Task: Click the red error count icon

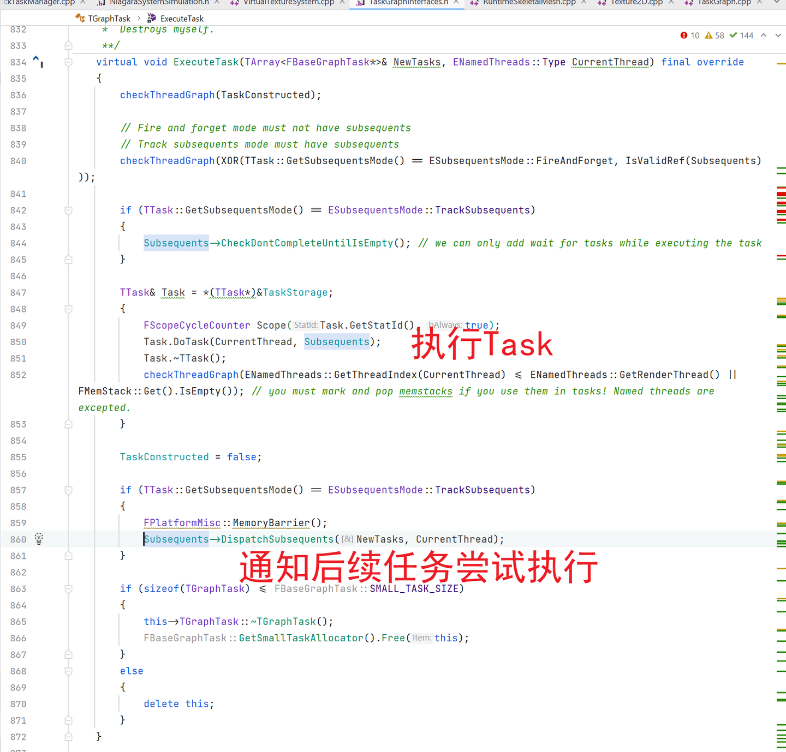Action: click(x=683, y=35)
